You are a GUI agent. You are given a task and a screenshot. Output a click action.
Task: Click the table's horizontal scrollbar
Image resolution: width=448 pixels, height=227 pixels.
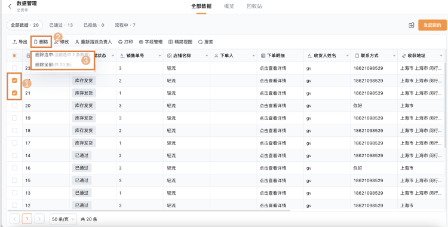click(149, 210)
